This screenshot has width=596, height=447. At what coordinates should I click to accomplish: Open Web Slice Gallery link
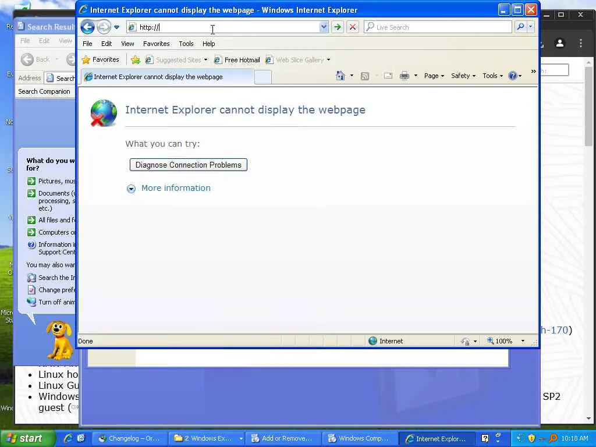coord(295,60)
